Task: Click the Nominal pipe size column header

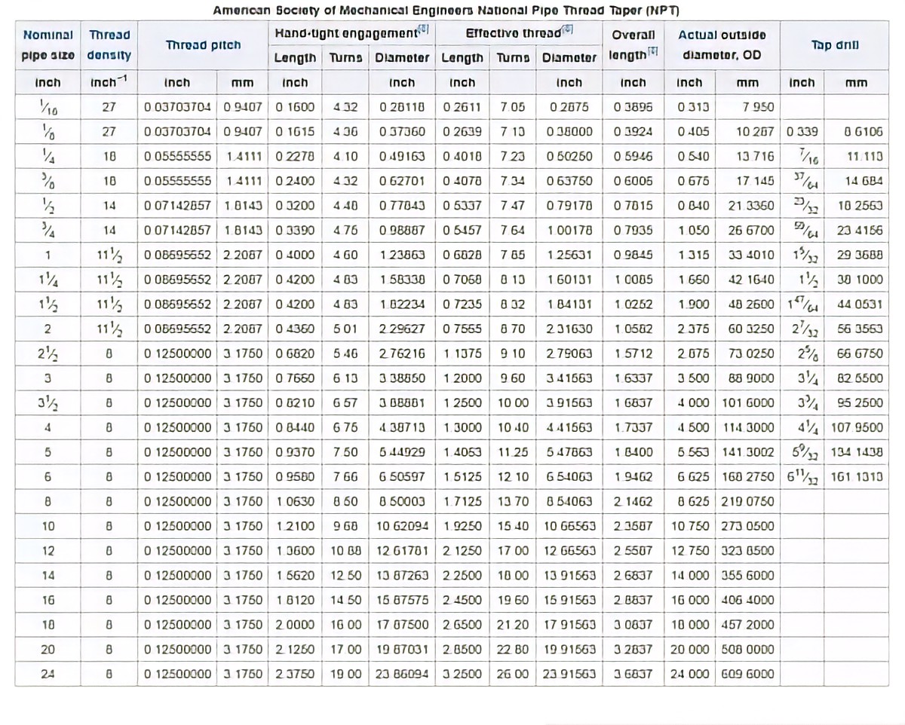Action: pyautogui.click(x=48, y=45)
